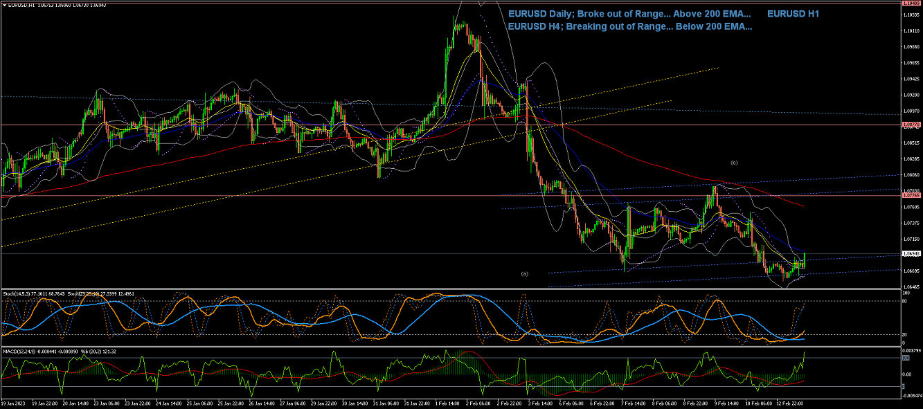The width and height of the screenshot is (923, 409).
Task: Click the EURUSD,H1 chart title text
Action: [19, 5]
